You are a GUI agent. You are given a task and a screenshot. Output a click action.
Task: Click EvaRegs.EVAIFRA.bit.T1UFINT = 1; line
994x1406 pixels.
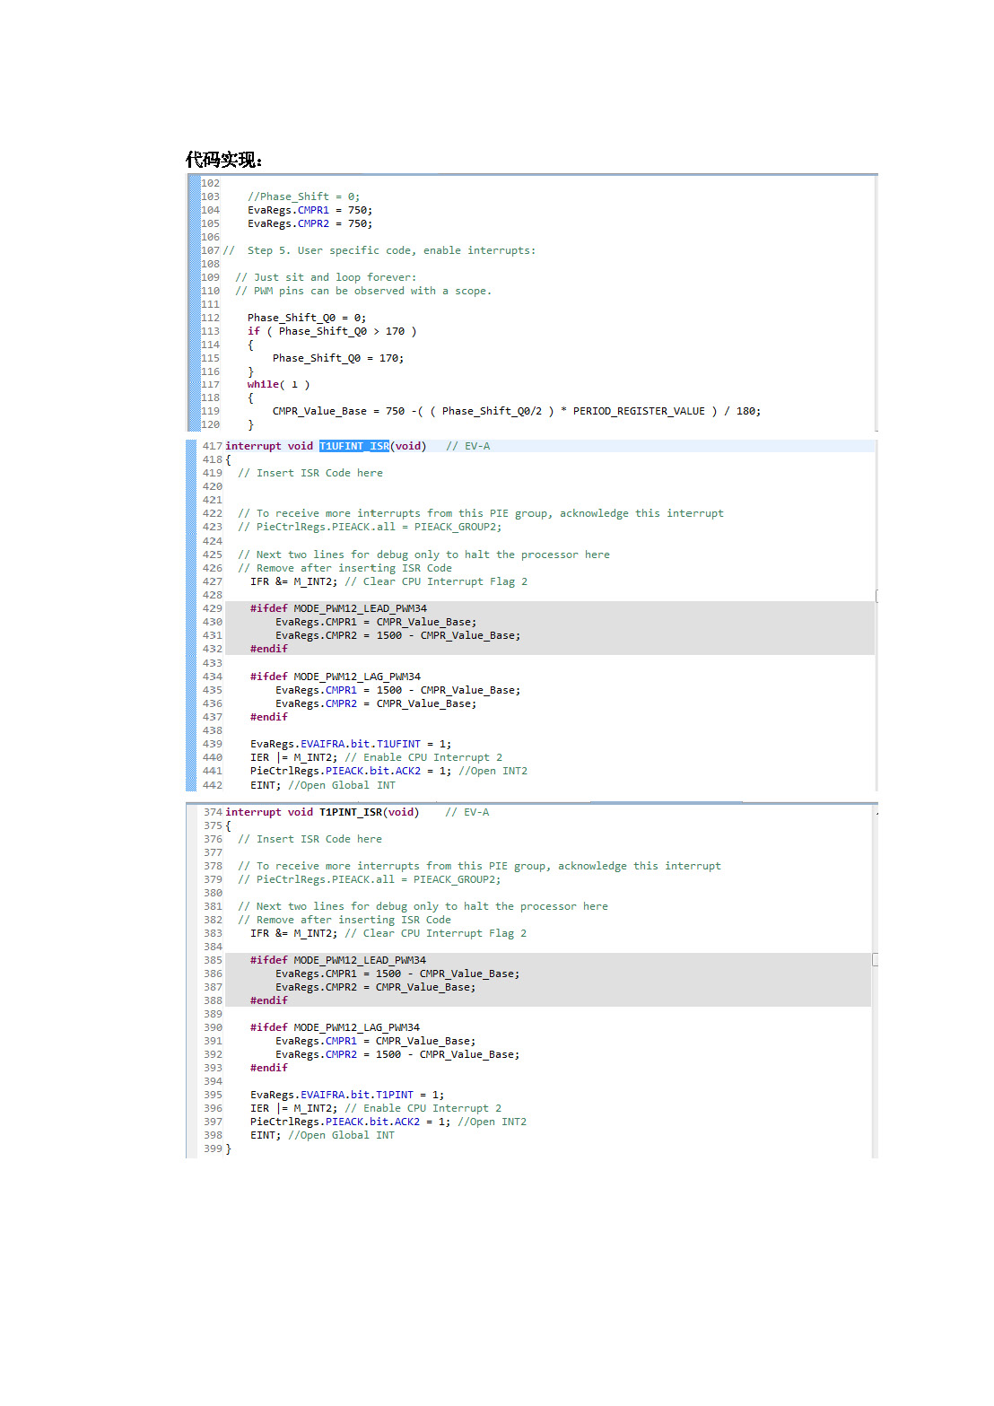point(351,744)
